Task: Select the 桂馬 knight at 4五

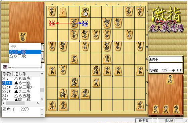Action: coord(107,59)
